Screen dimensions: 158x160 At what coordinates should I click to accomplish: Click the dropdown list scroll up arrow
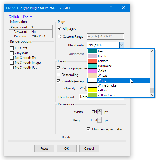(152, 51)
